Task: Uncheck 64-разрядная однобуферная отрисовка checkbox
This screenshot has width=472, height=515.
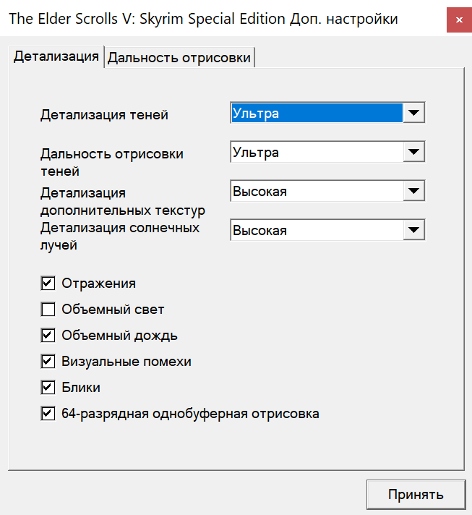Action: click(48, 414)
